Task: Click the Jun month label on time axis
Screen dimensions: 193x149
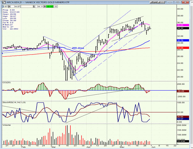Action: pos(153,147)
